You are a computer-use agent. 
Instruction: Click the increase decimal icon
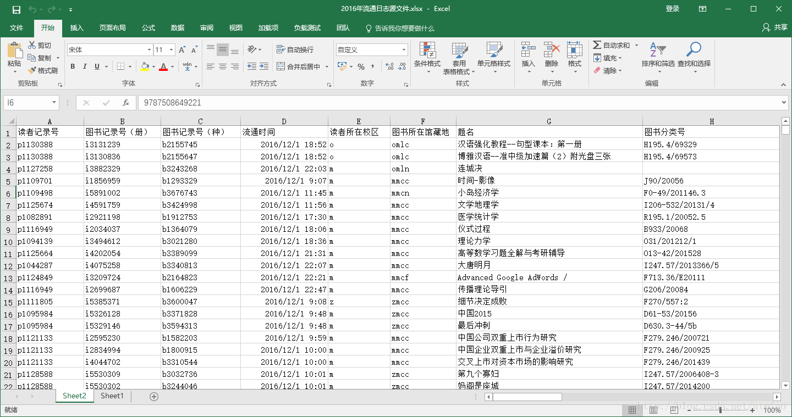pyautogui.click(x=389, y=67)
